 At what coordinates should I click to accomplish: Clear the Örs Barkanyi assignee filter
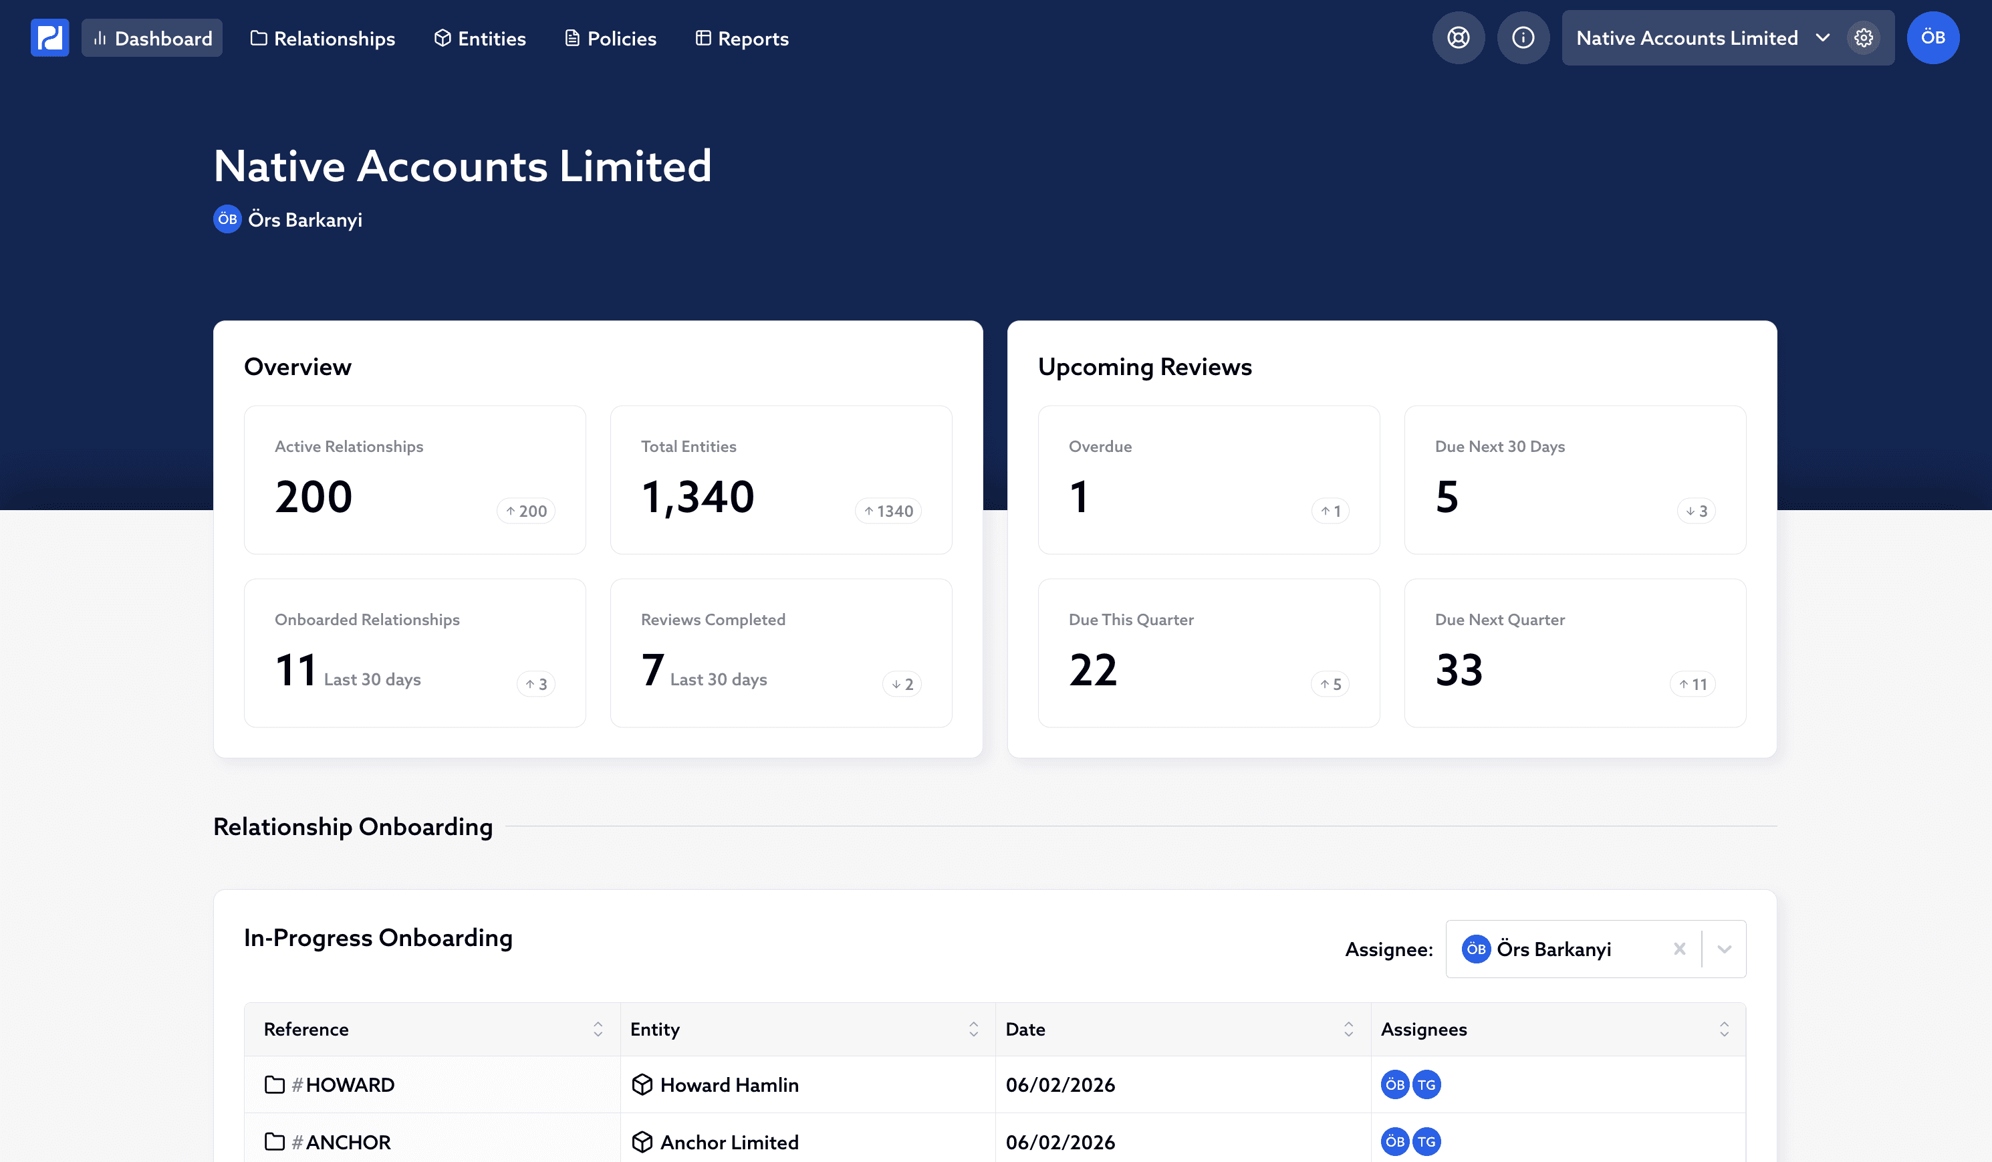coord(1679,949)
